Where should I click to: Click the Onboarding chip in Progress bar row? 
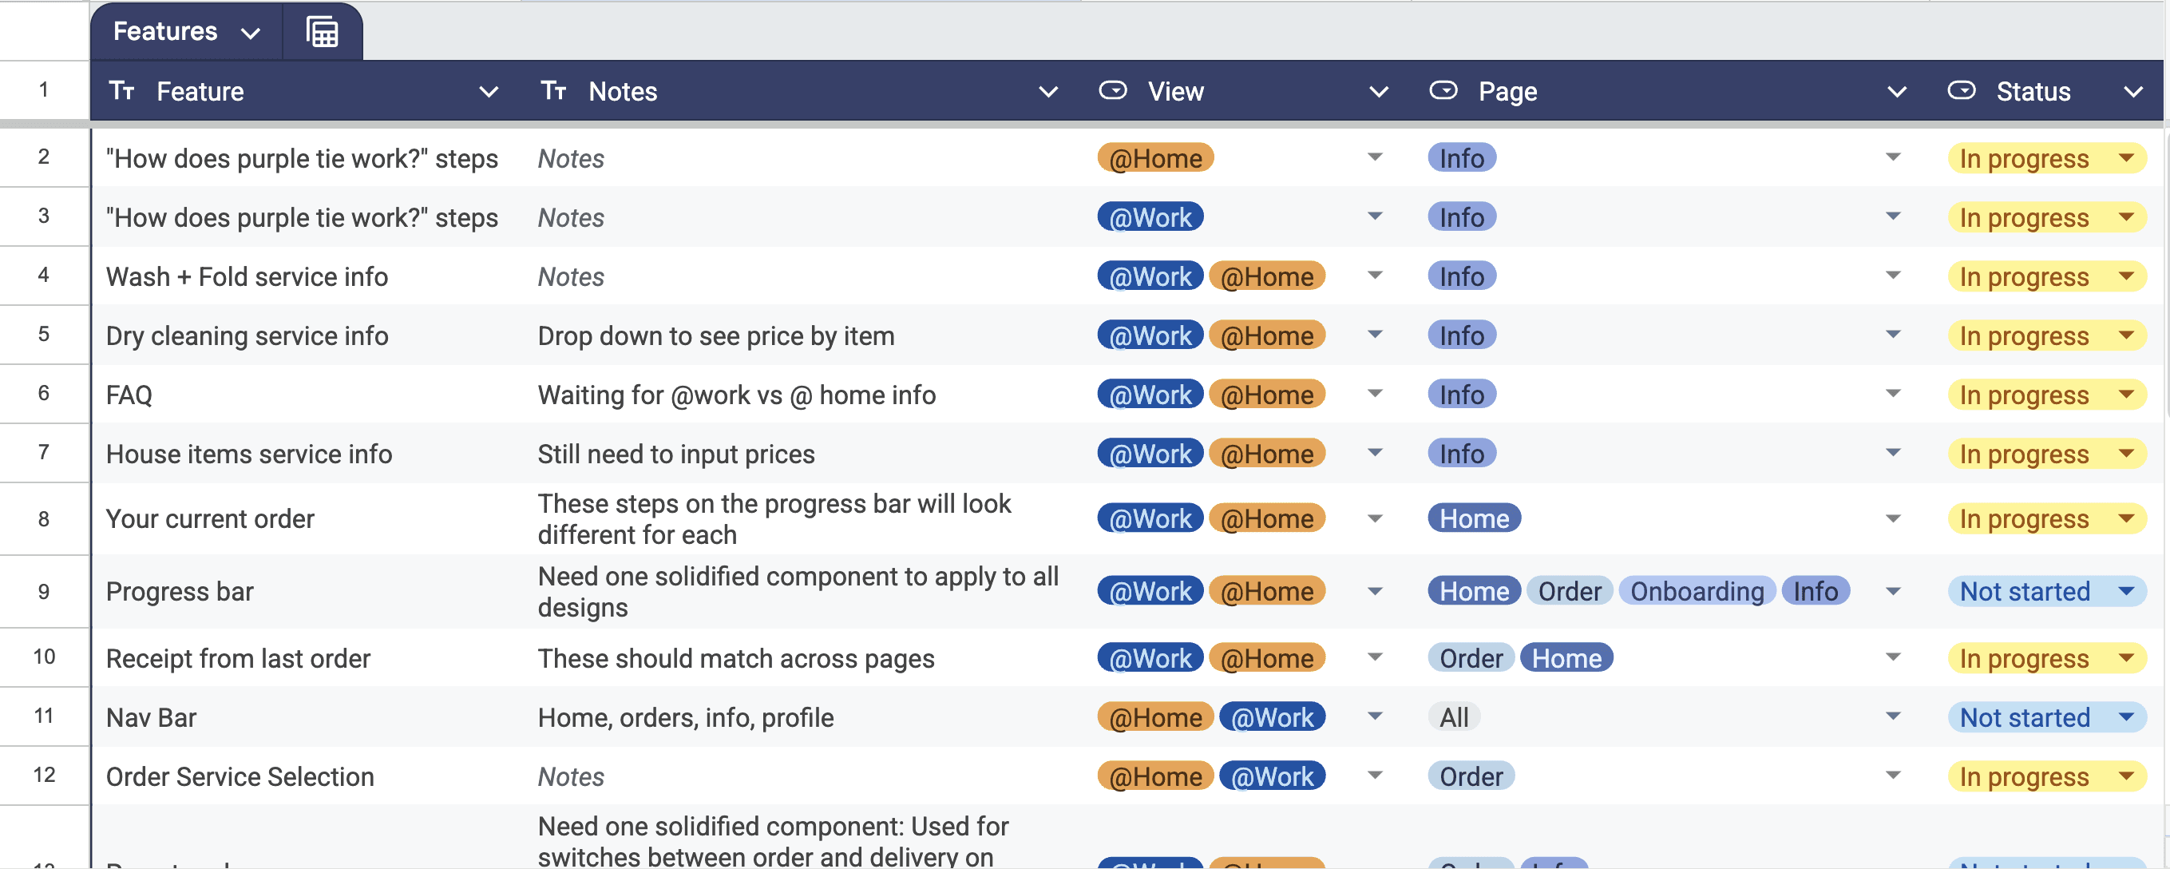pos(1697,591)
